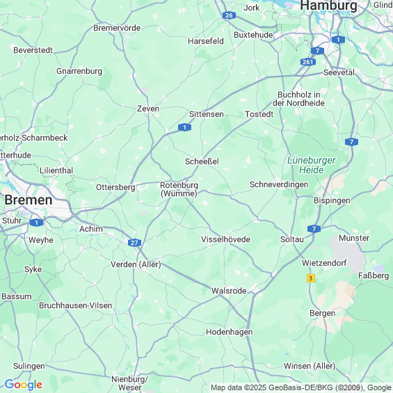Click the Walsrode town label

click(229, 291)
